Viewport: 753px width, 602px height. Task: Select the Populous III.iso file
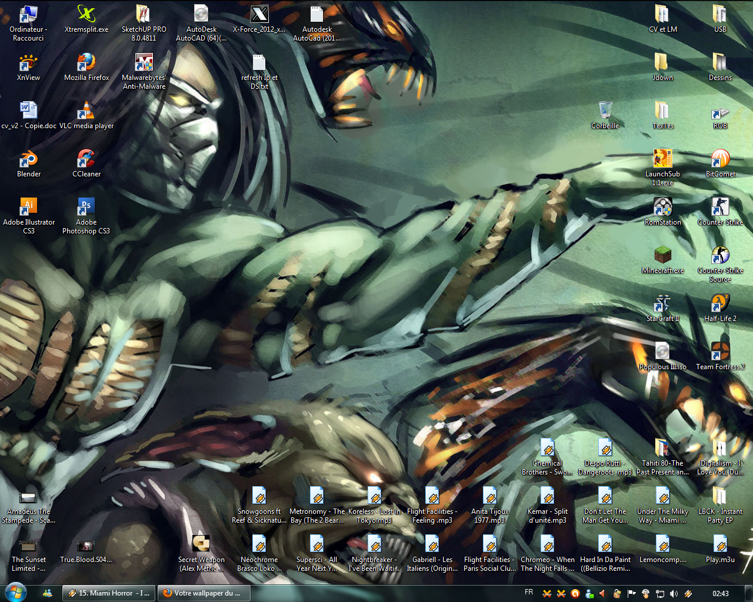[662, 357]
